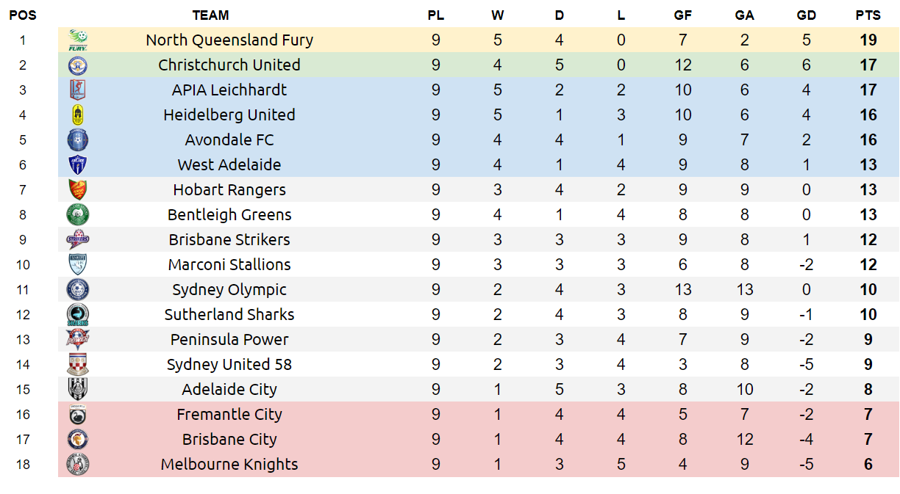Viewport: 900px width, 494px height.
Task: Click the APIA Leichhardt team badge
Action: pos(77,90)
